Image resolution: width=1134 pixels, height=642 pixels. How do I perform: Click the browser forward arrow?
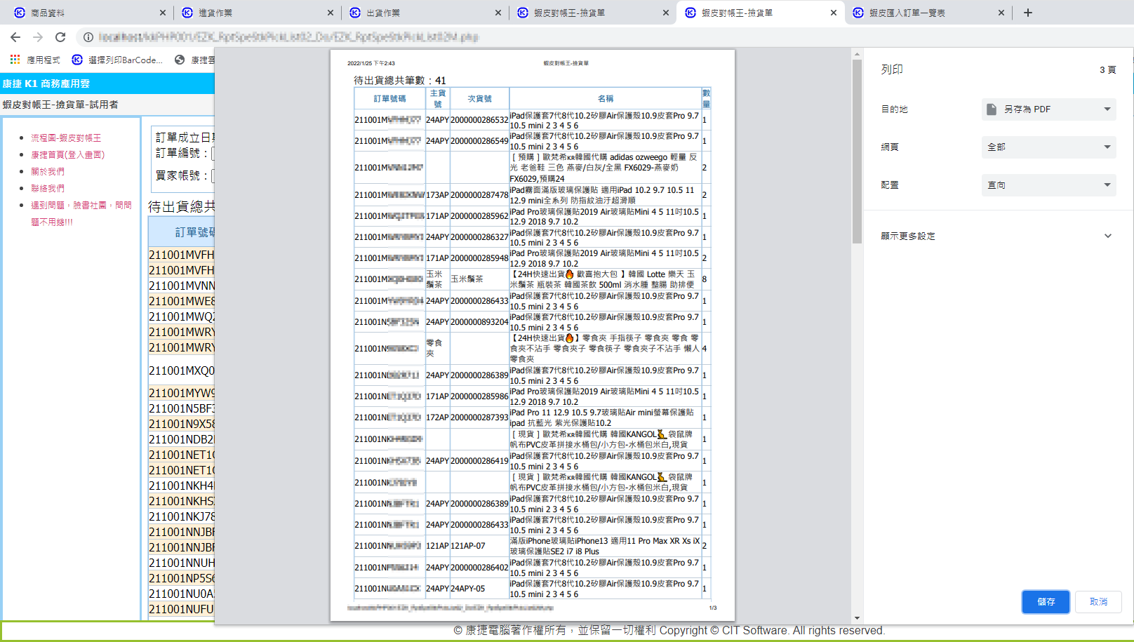tap(38, 37)
